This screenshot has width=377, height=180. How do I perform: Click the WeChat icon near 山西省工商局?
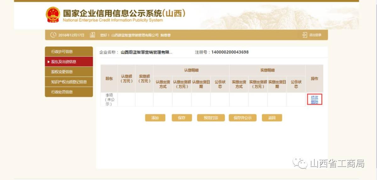pyautogui.click(x=300, y=163)
